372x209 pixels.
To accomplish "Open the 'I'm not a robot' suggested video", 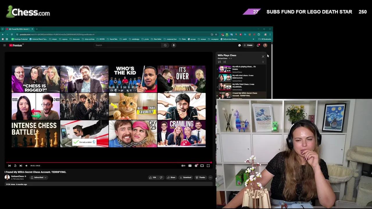I will 84,134.
